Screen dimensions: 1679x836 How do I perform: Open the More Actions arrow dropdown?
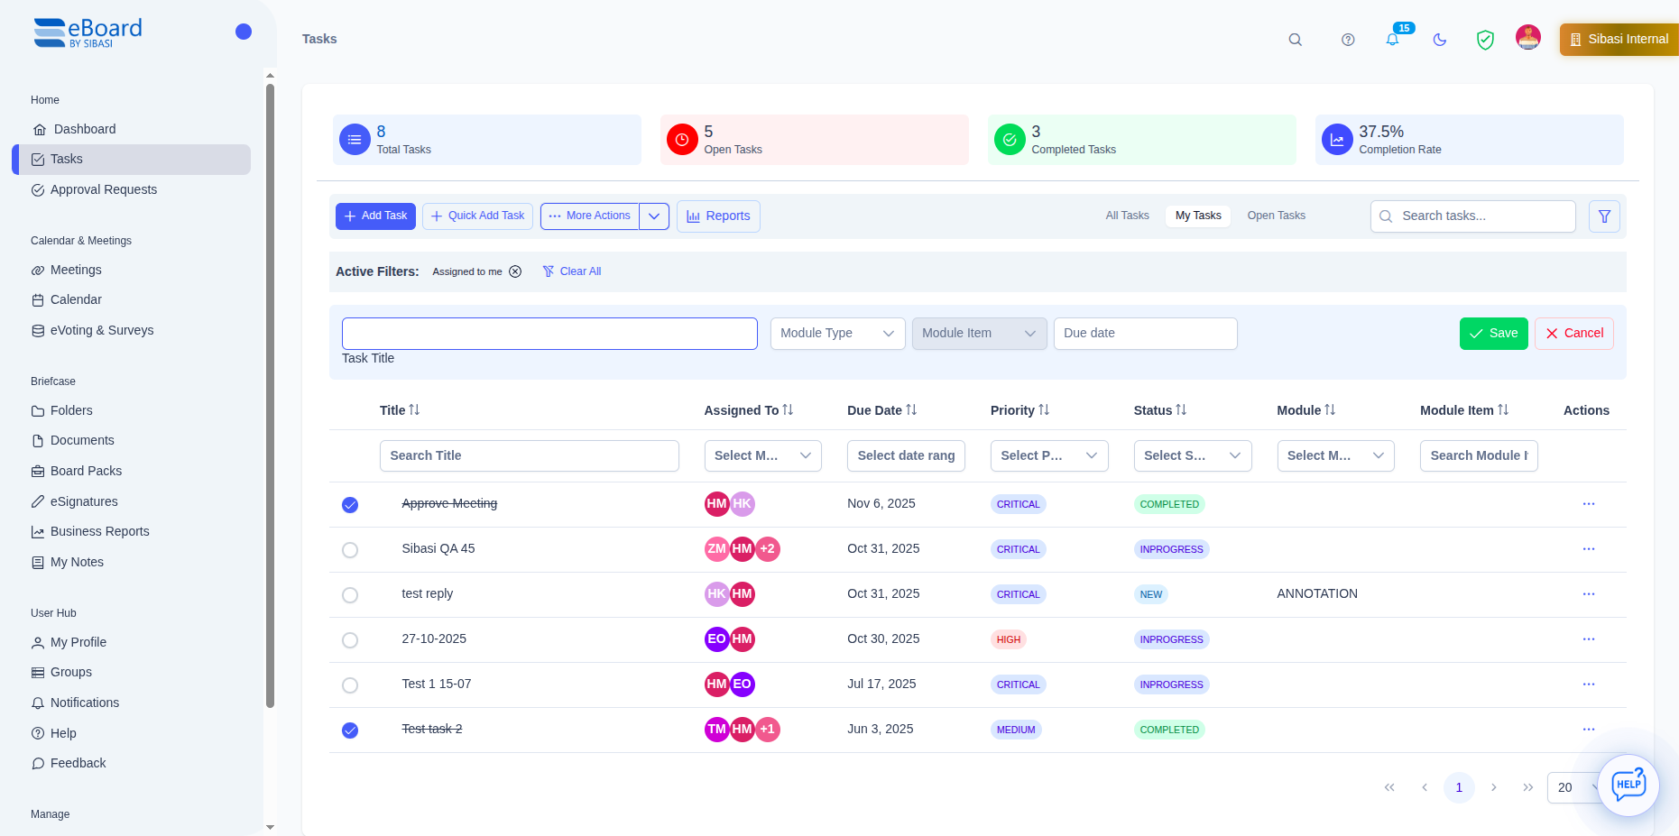(x=654, y=216)
